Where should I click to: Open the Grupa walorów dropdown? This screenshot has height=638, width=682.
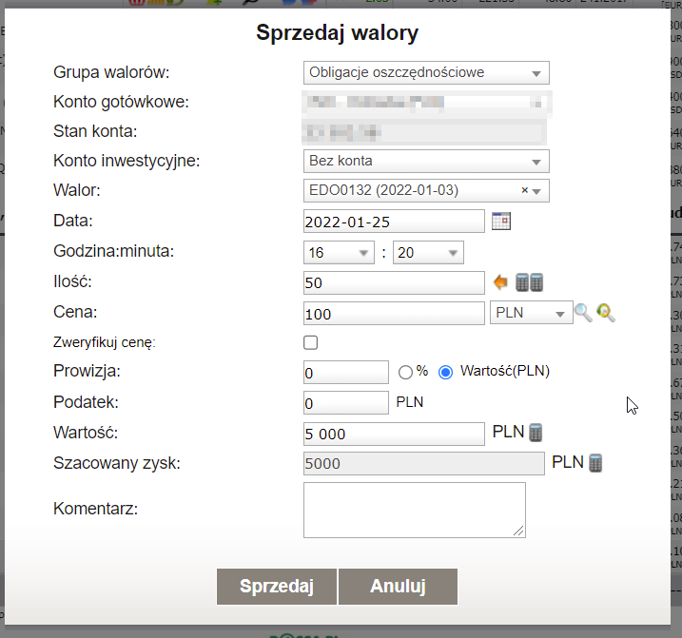(426, 73)
